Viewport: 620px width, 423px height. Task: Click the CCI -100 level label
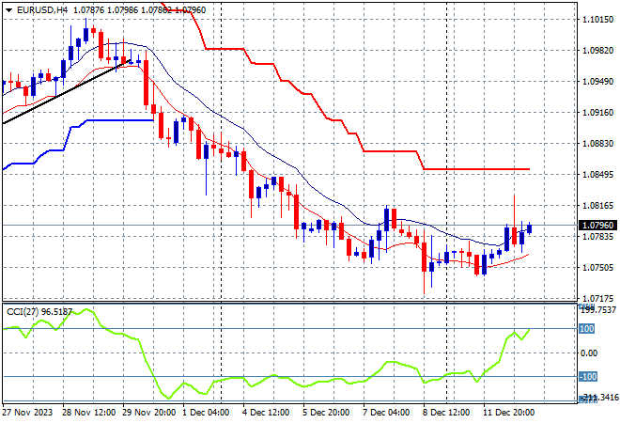tap(586, 377)
